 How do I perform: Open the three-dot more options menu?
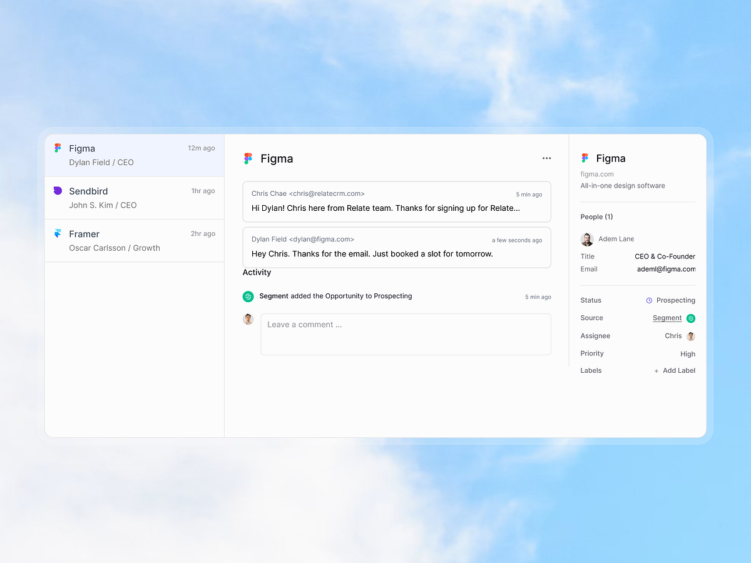coord(547,158)
